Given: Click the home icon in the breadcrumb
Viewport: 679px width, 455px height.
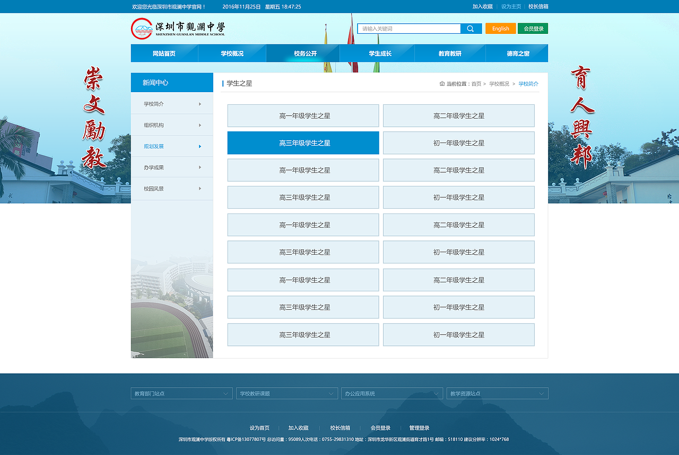Looking at the screenshot, I should point(442,84).
